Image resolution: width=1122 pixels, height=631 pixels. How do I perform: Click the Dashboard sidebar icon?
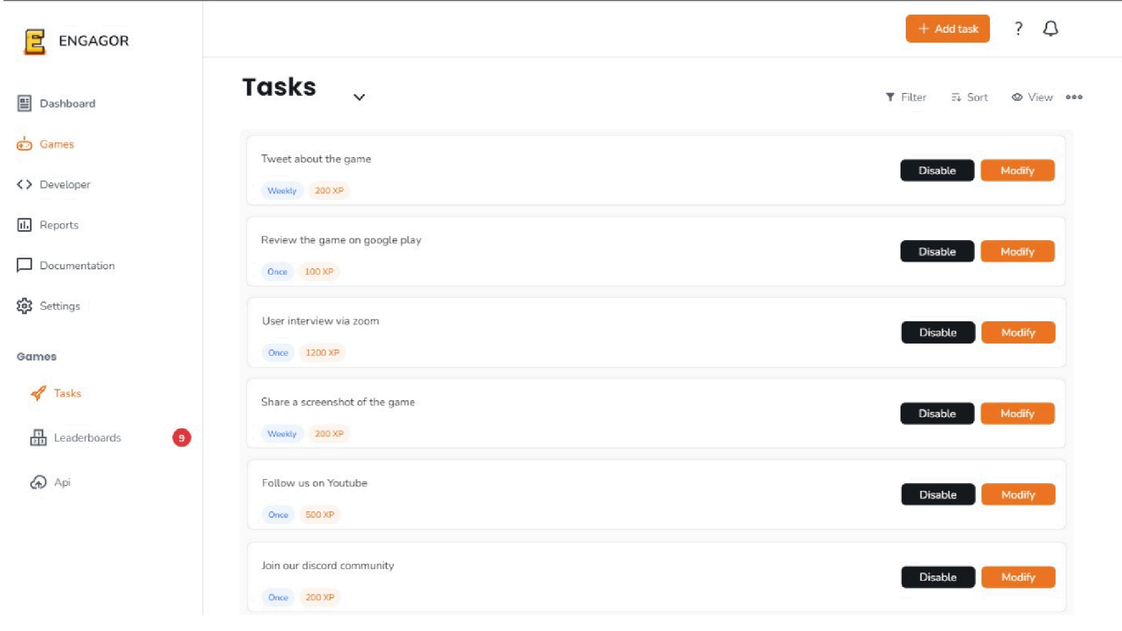click(24, 103)
